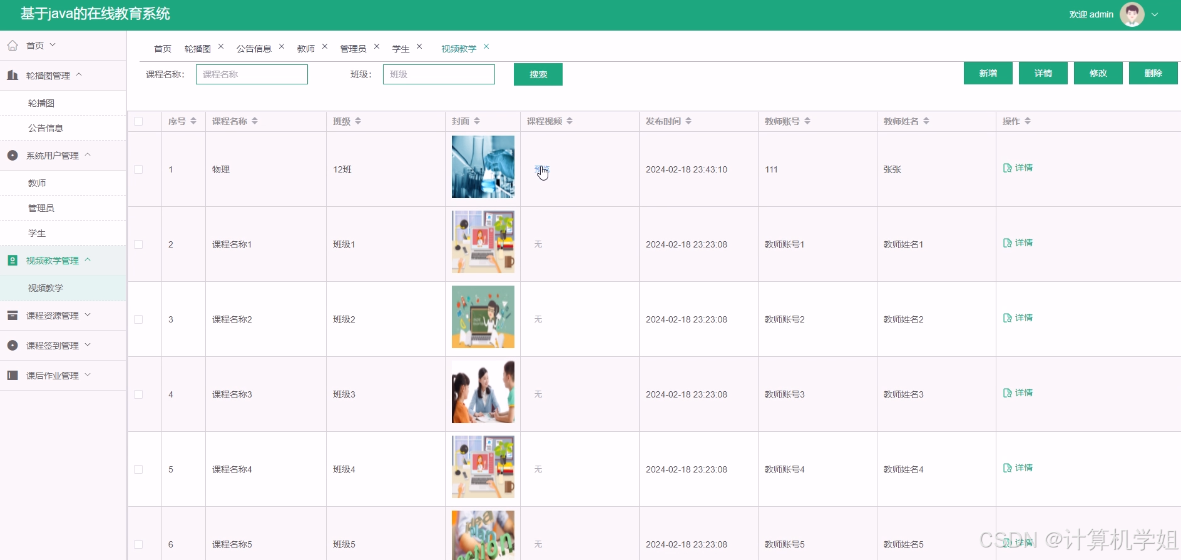Open the 物理 course cover thumbnail
The height and width of the screenshot is (560, 1181).
click(x=483, y=167)
